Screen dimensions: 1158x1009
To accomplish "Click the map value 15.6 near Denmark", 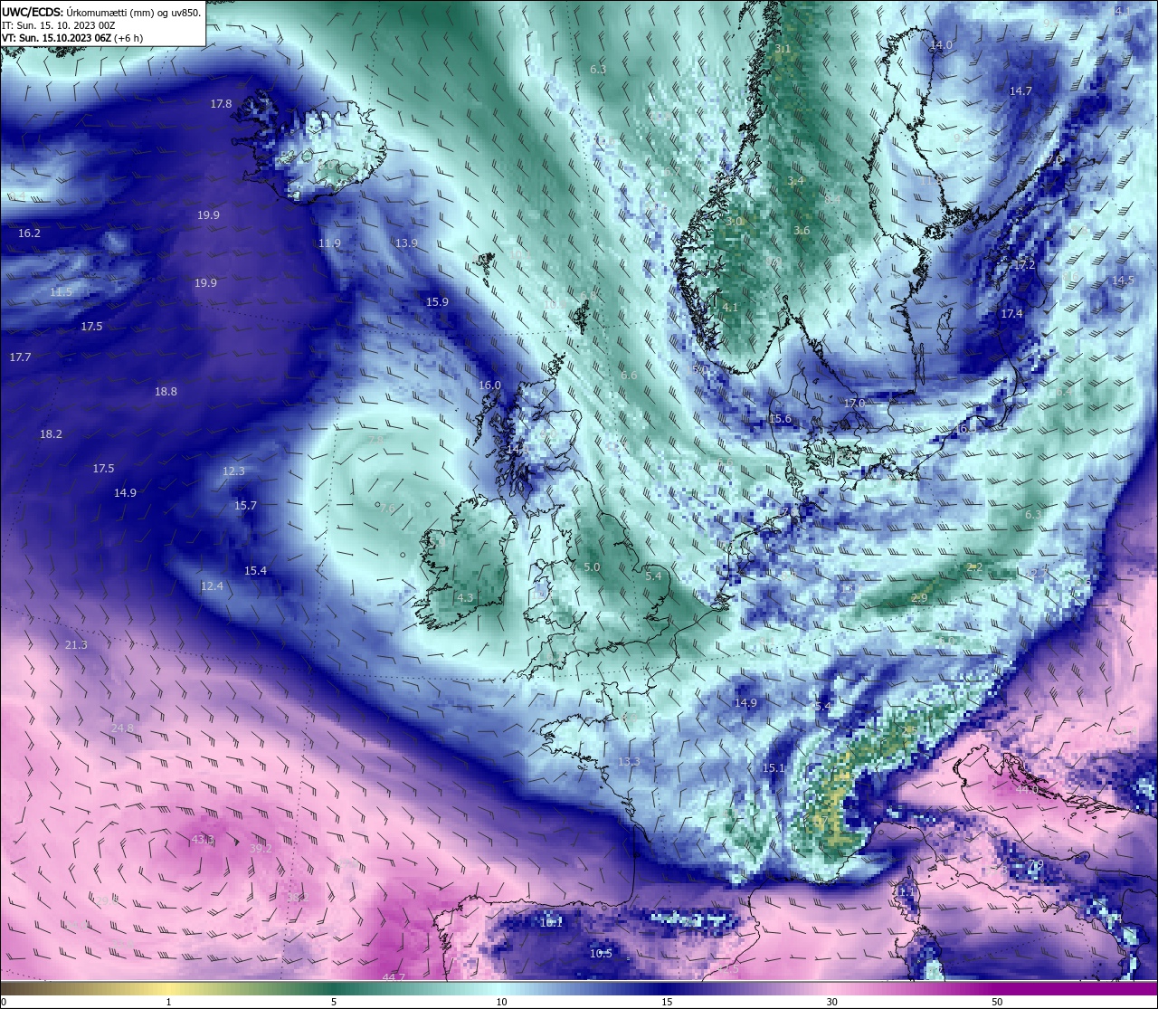I will (x=780, y=419).
